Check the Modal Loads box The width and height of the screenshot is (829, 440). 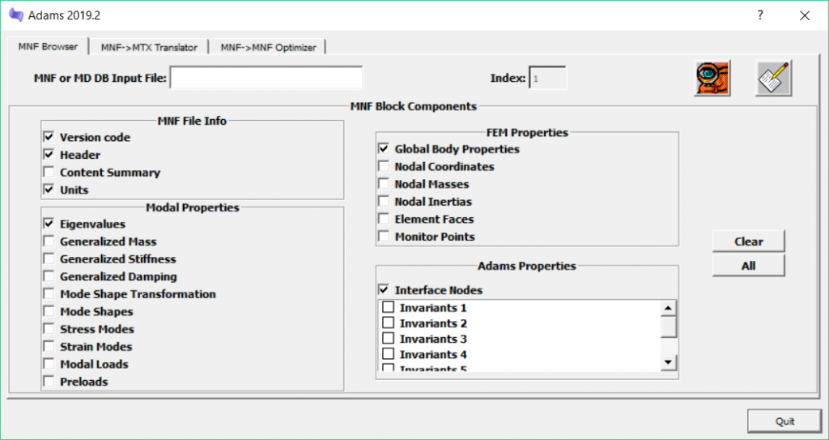click(49, 365)
